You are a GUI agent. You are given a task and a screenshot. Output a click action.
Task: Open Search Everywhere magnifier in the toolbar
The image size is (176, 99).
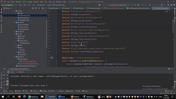(x=168, y=5)
